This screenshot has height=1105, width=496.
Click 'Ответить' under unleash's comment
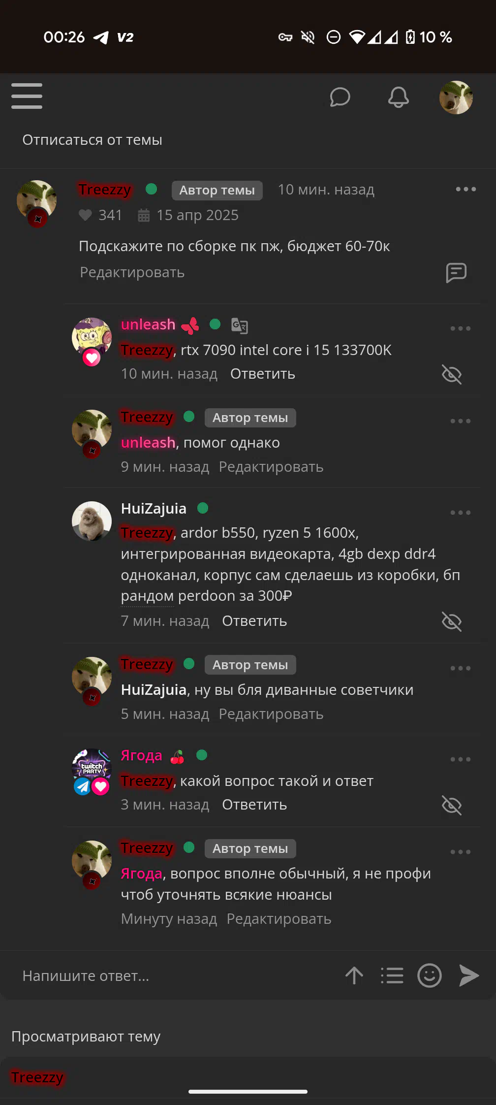[263, 374]
